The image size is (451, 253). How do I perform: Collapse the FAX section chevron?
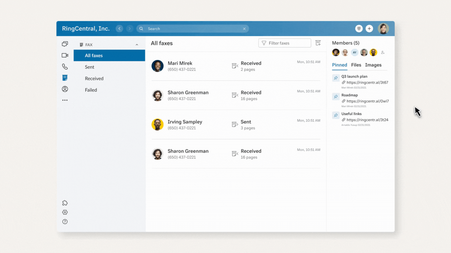pyautogui.click(x=137, y=45)
